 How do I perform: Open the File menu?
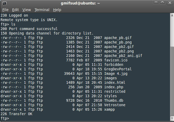click(5, 10)
